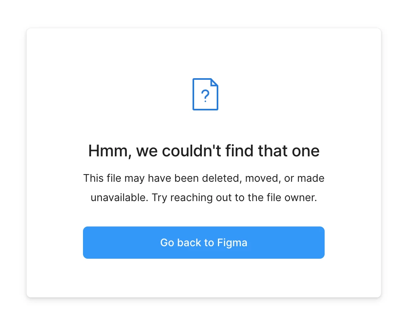Click the word unavailable in description
Viewport: 406px width, 324px height.
119,197
